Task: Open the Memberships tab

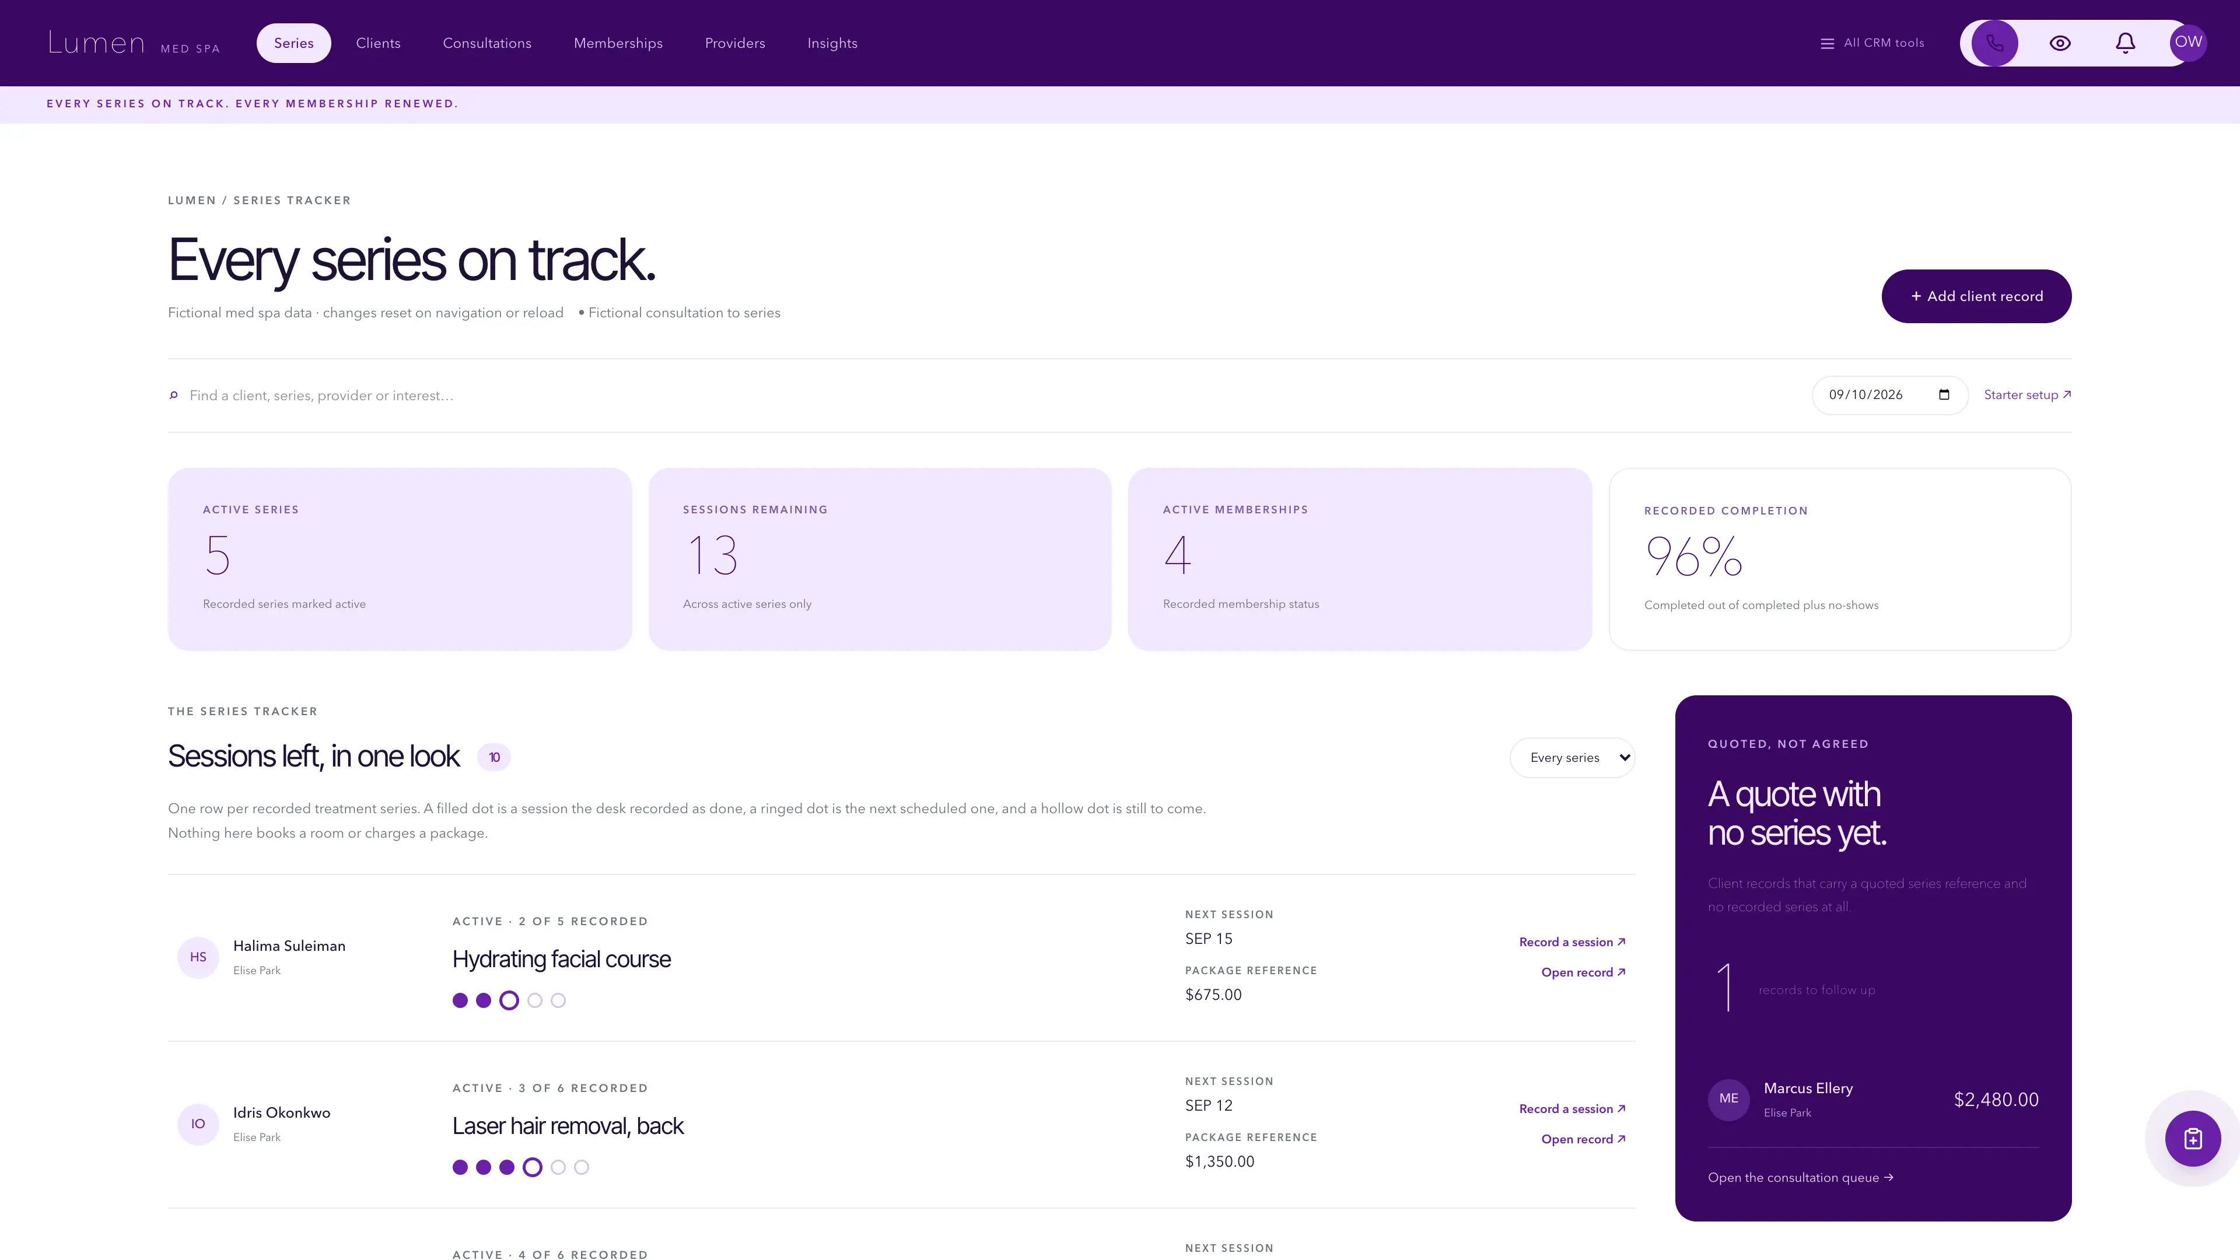Action: point(618,43)
